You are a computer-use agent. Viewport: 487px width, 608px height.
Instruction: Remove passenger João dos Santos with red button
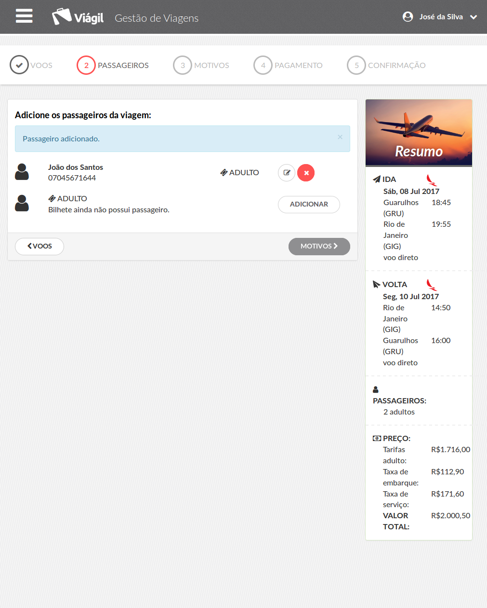pos(306,173)
